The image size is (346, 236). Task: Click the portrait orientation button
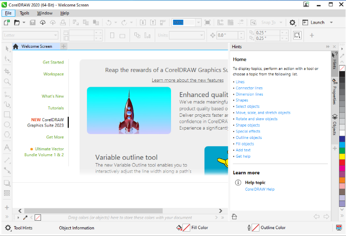click(x=112, y=35)
